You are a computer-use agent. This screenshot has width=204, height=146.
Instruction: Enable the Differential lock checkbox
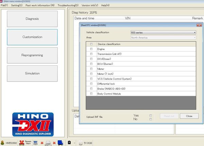click(x=91, y=84)
